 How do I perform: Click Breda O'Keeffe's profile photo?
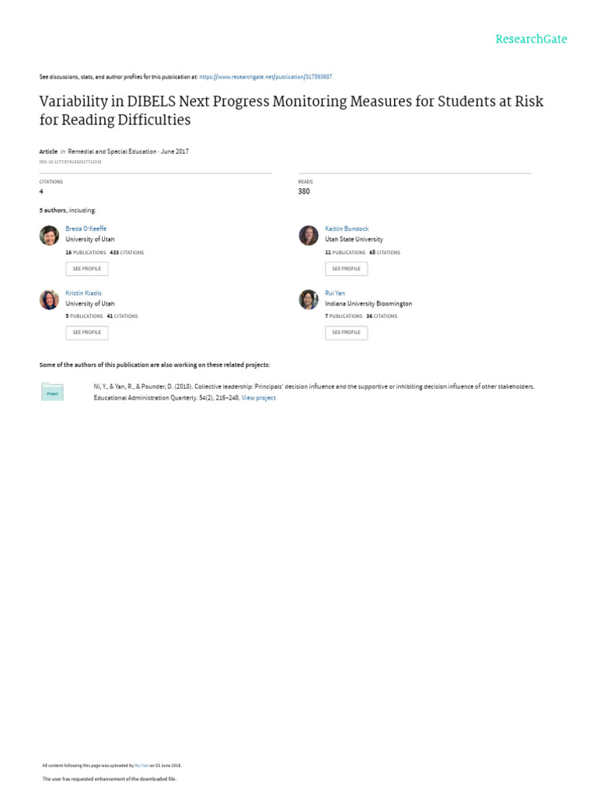49,236
